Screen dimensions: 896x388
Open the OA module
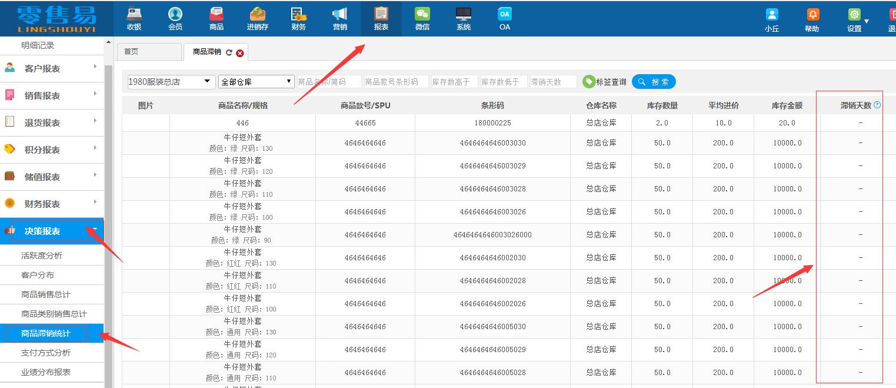504,18
